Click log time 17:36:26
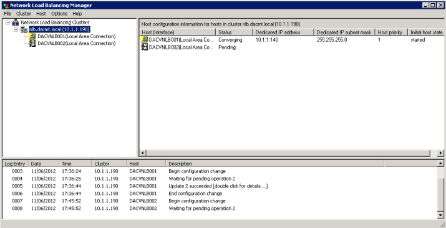This screenshot has height=228, width=446. pos(71,179)
